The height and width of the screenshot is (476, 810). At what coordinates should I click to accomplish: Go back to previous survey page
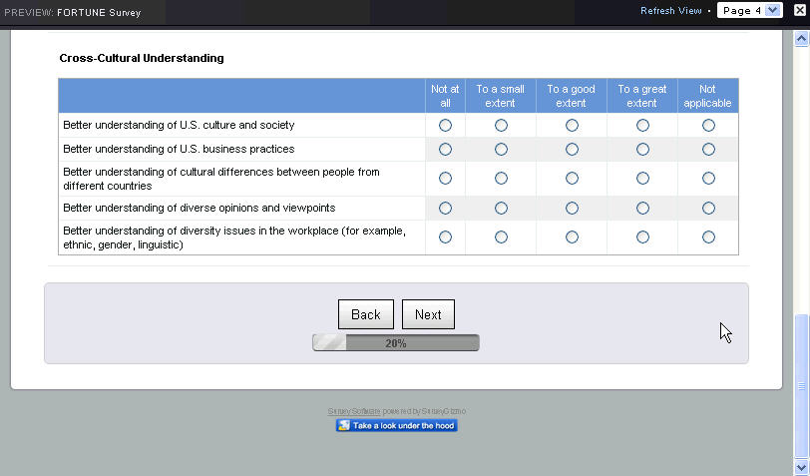pos(365,314)
